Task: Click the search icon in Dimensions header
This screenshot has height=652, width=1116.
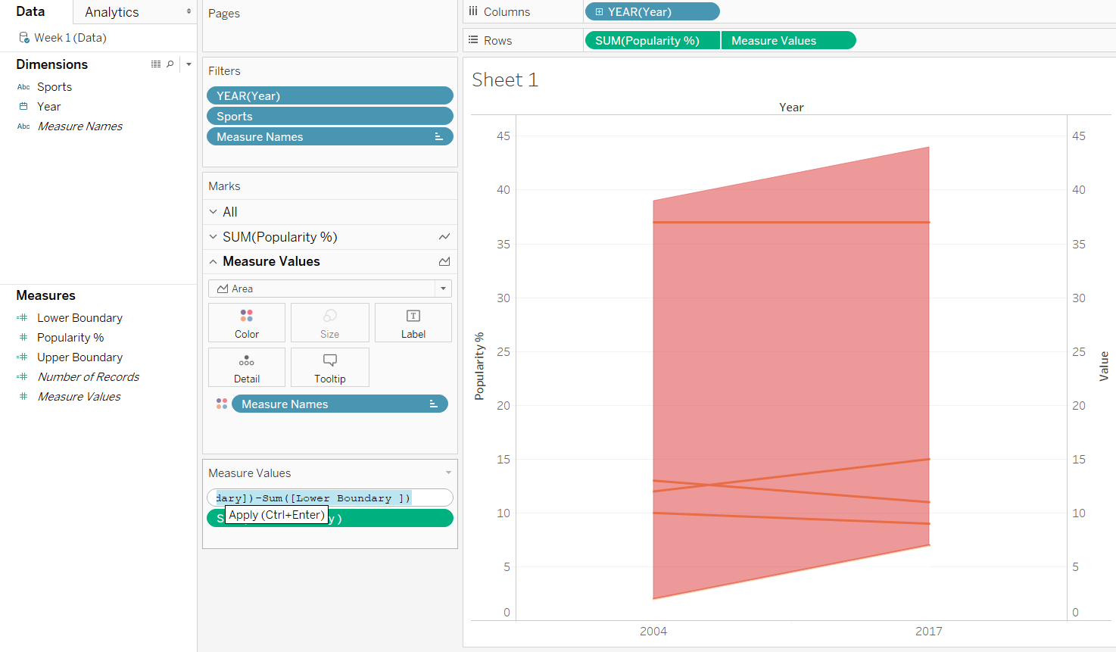Action: (x=170, y=64)
